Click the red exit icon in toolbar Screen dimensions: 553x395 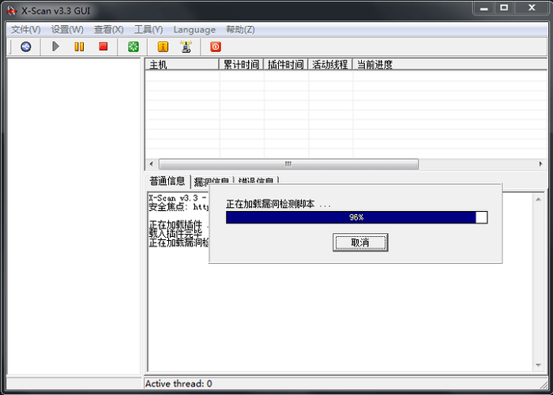(x=216, y=47)
